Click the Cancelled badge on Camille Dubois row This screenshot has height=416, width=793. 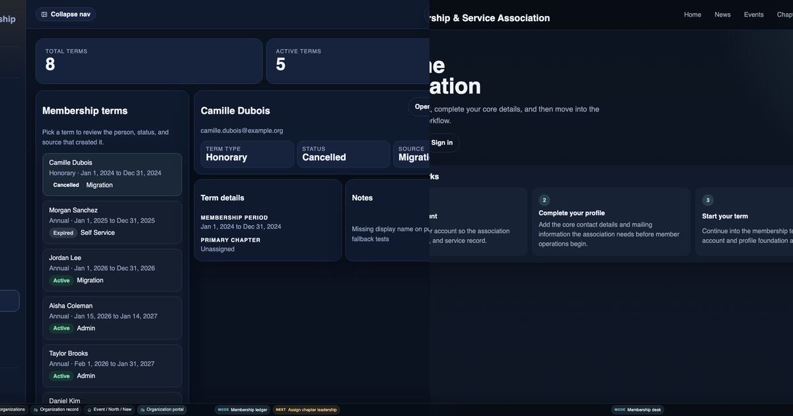tap(66, 185)
